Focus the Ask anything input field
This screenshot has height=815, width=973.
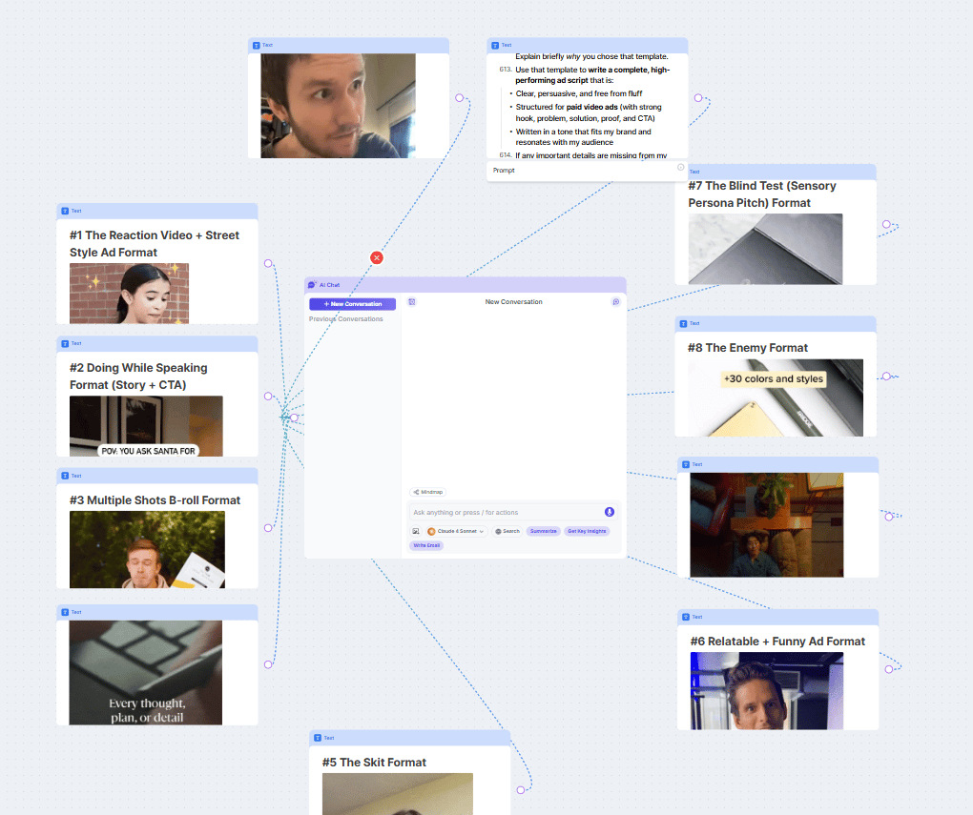tap(506, 512)
